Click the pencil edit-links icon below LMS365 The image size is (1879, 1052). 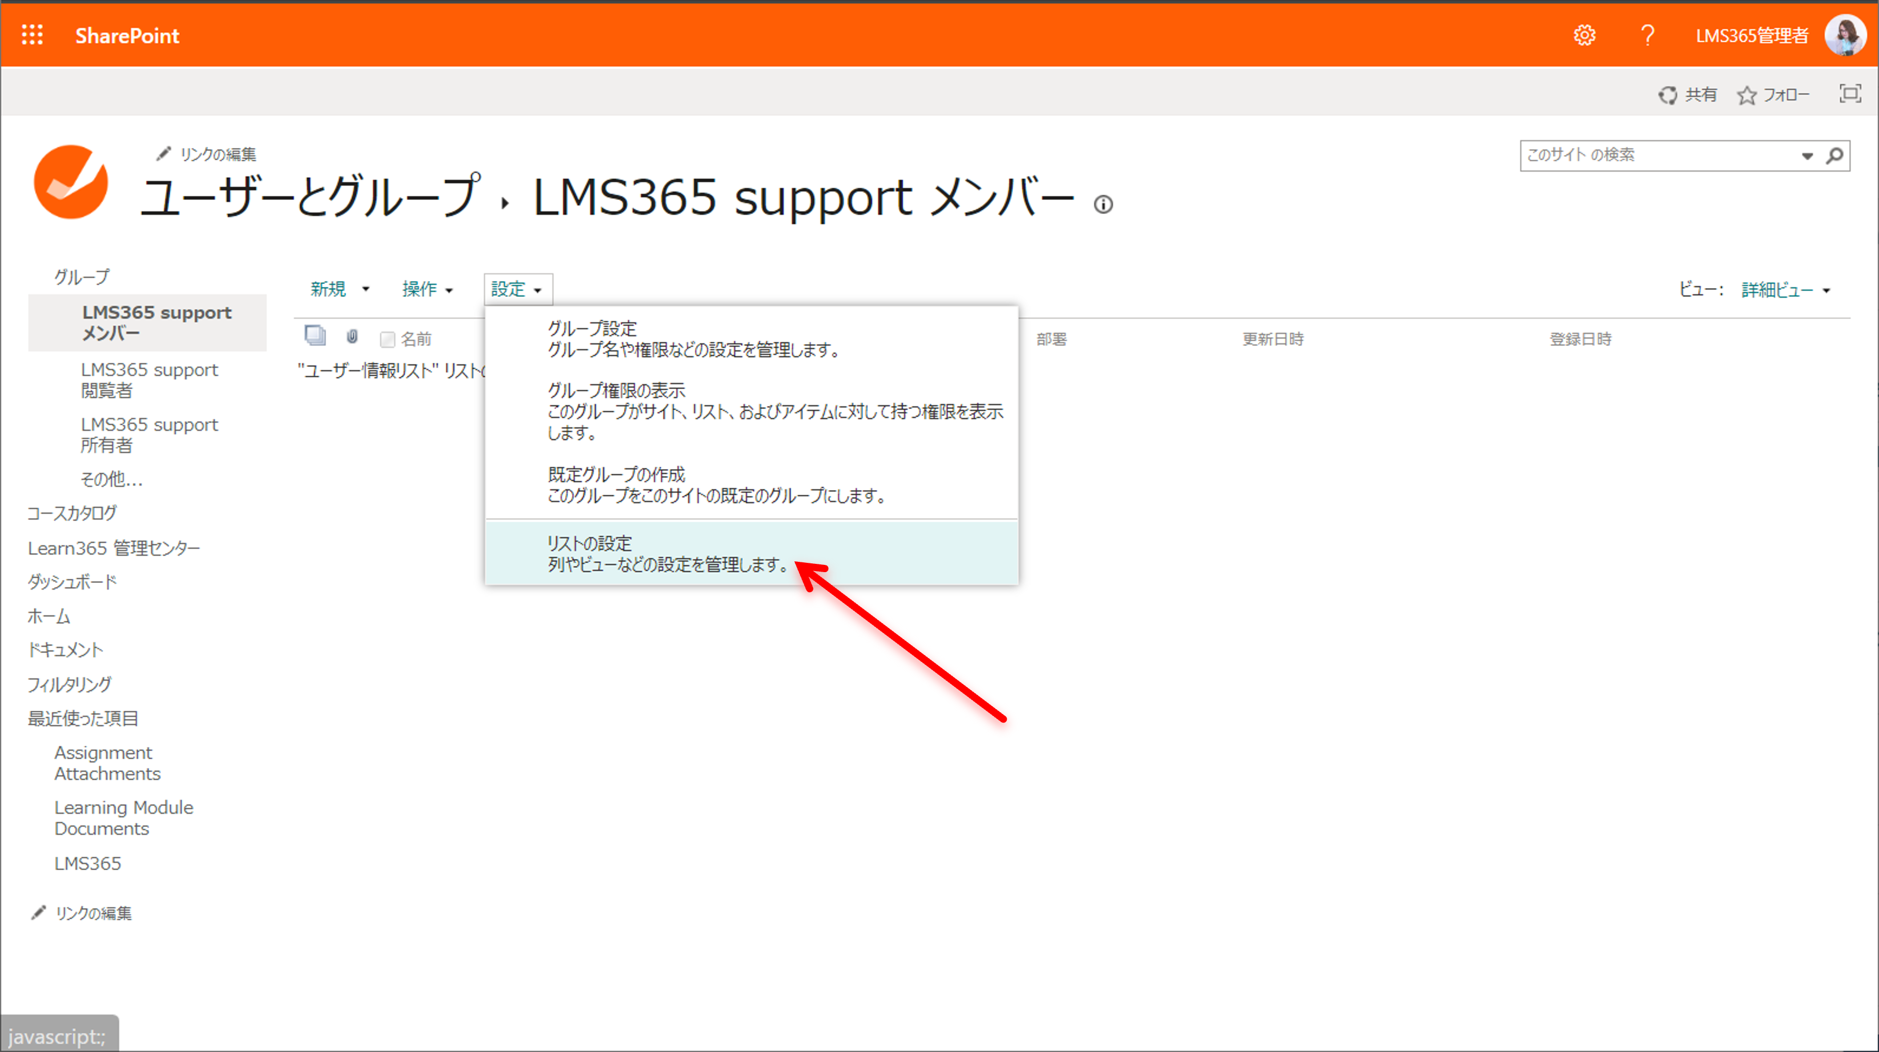pyautogui.click(x=39, y=912)
